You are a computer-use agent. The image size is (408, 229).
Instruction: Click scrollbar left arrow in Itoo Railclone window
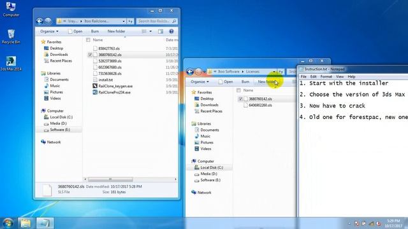85,179
